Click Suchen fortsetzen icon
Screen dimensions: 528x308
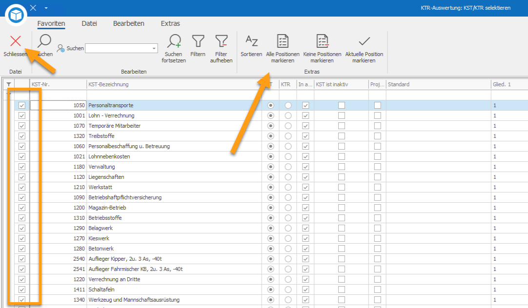click(174, 42)
